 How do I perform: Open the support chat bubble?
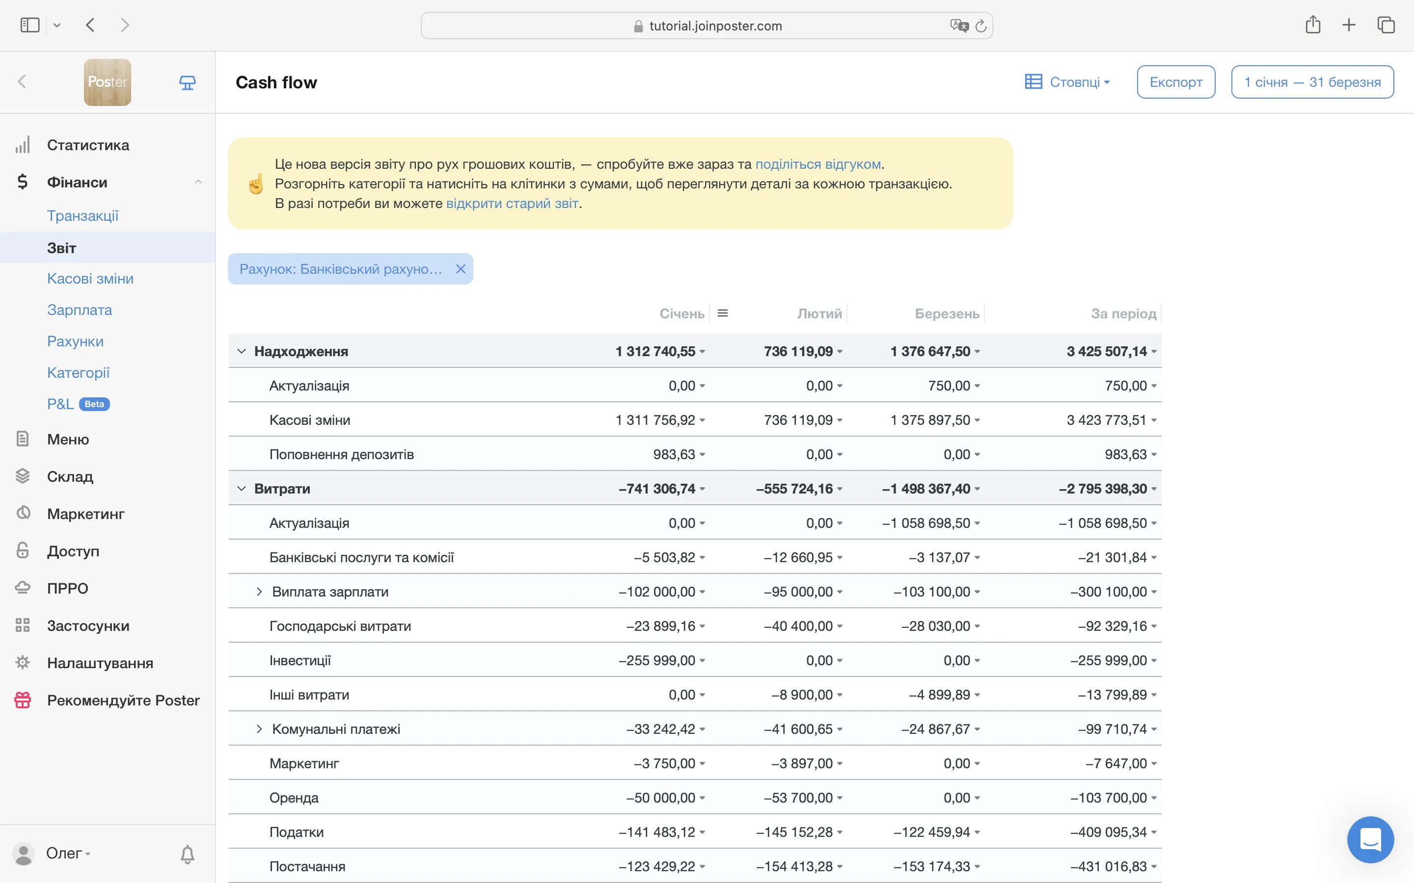pos(1370,839)
